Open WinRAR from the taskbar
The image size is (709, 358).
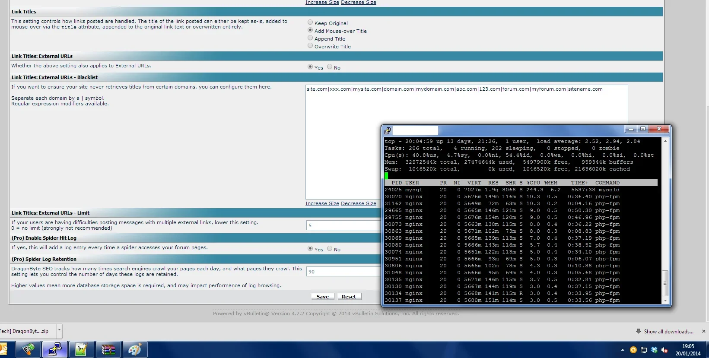pyautogui.click(x=108, y=349)
